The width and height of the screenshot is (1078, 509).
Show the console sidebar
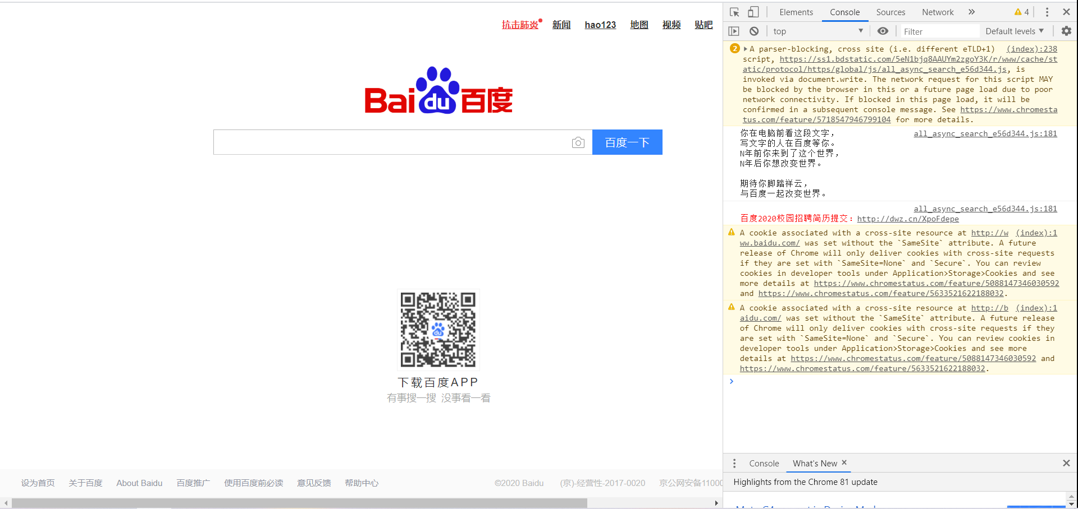pyautogui.click(x=734, y=31)
